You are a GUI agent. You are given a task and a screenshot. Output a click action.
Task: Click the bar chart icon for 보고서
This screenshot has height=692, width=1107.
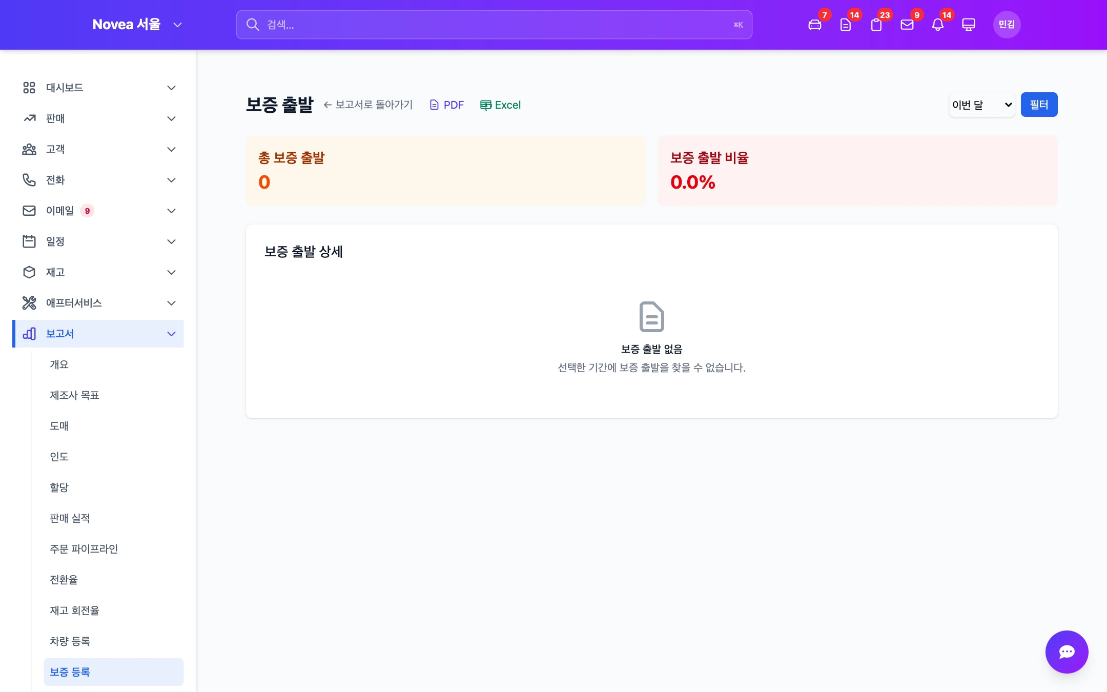point(29,334)
